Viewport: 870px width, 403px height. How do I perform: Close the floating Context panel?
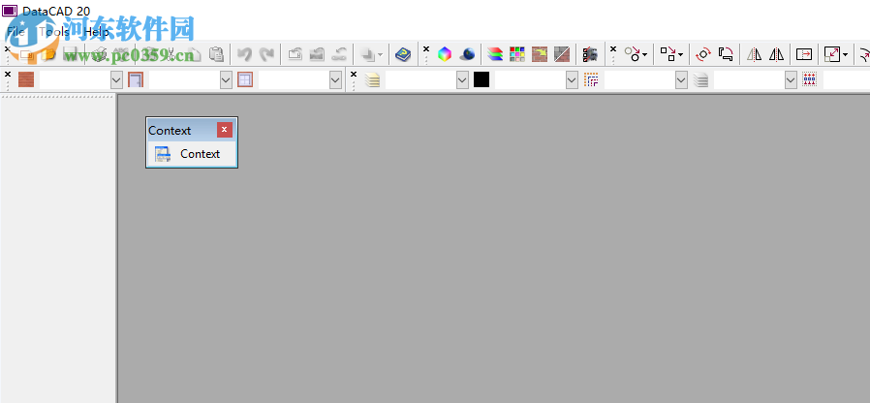pyautogui.click(x=224, y=130)
